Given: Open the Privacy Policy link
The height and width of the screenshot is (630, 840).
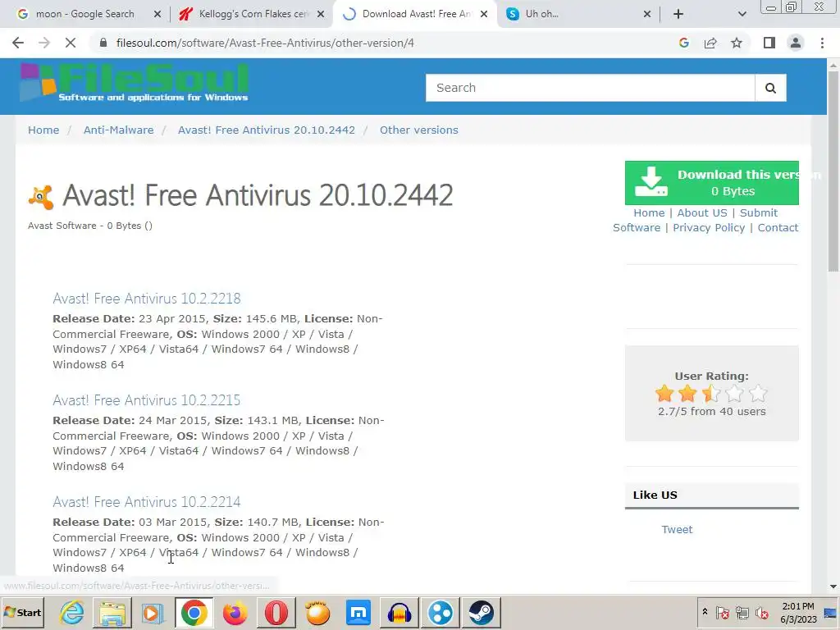Looking at the screenshot, I should point(709,228).
